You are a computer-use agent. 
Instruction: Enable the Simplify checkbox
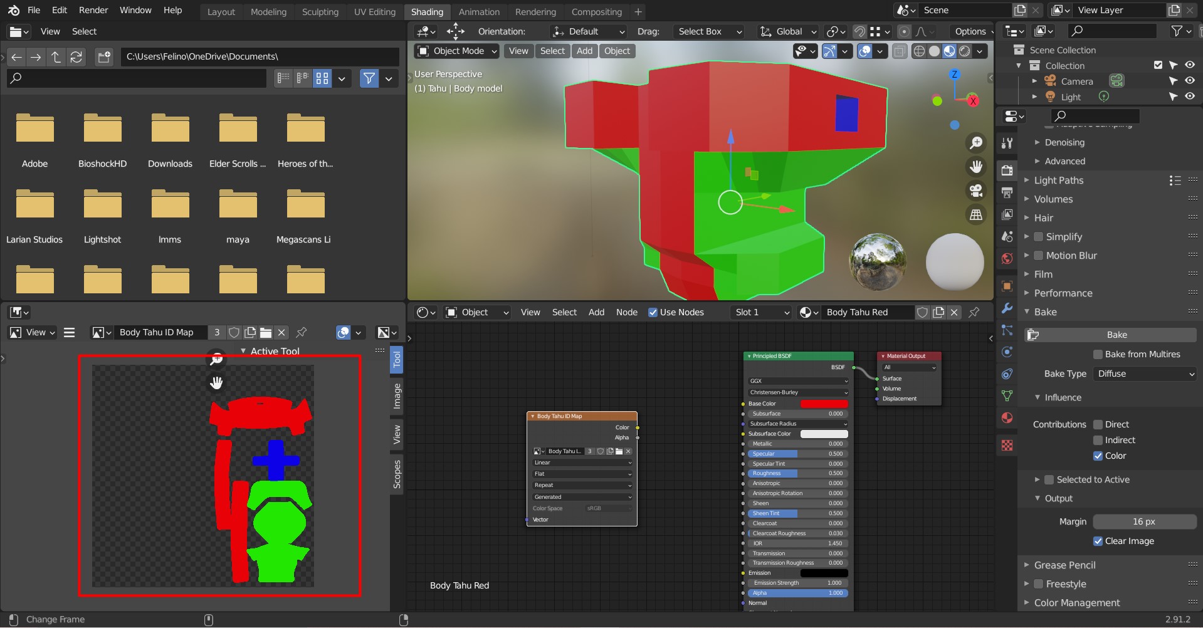pos(1038,236)
